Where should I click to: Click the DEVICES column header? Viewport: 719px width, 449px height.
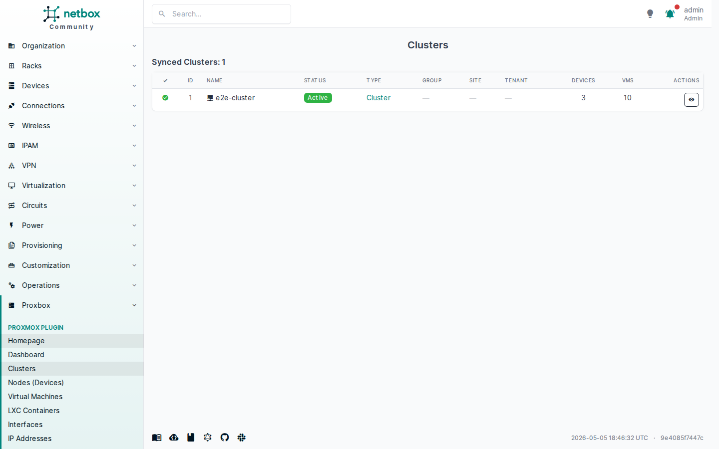pos(583,80)
